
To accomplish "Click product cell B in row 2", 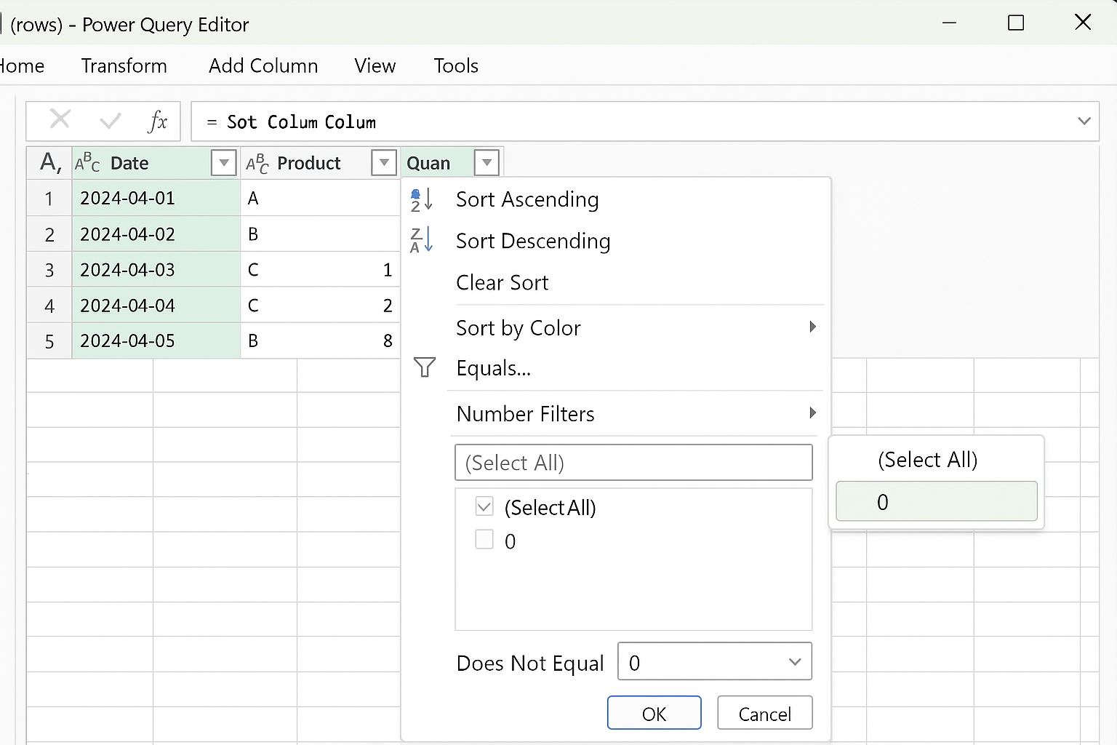I will [321, 234].
